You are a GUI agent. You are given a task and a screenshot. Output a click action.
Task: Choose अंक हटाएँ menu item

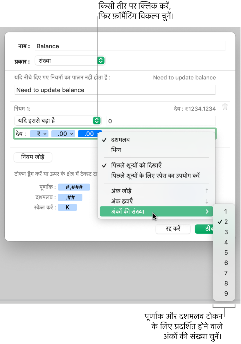point(156,201)
